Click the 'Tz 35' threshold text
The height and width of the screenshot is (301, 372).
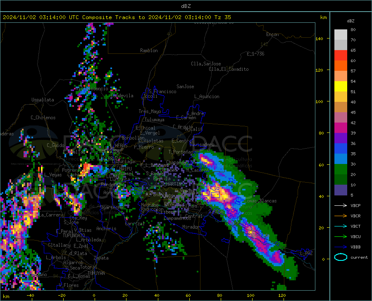(x=222, y=17)
